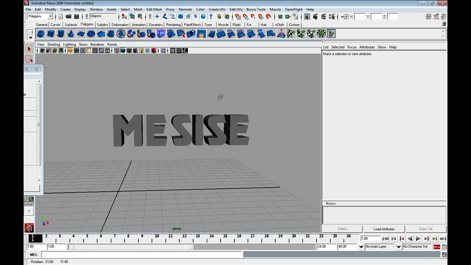The width and height of the screenshot is (471, 265).
Task: Click the red auto keyframe key icon
Action: click(437, 247)
